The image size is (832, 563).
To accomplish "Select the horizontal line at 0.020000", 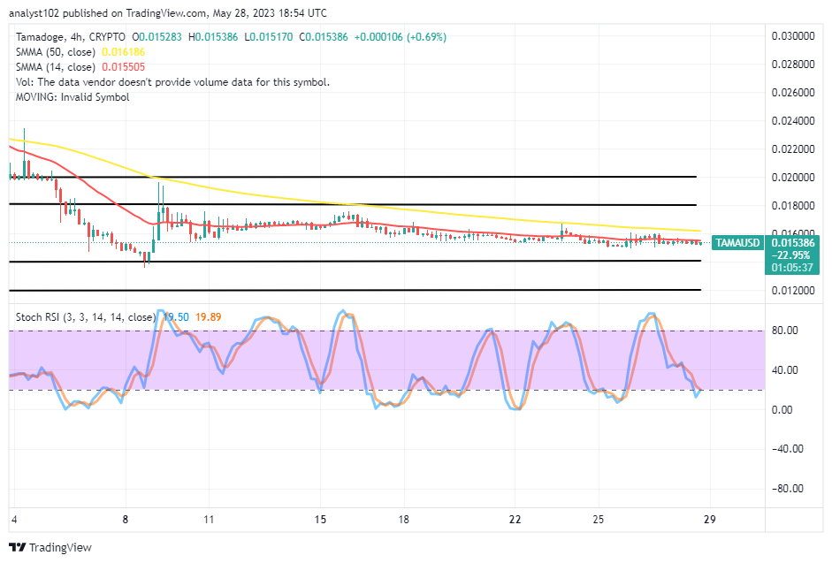I will (353, 177).
